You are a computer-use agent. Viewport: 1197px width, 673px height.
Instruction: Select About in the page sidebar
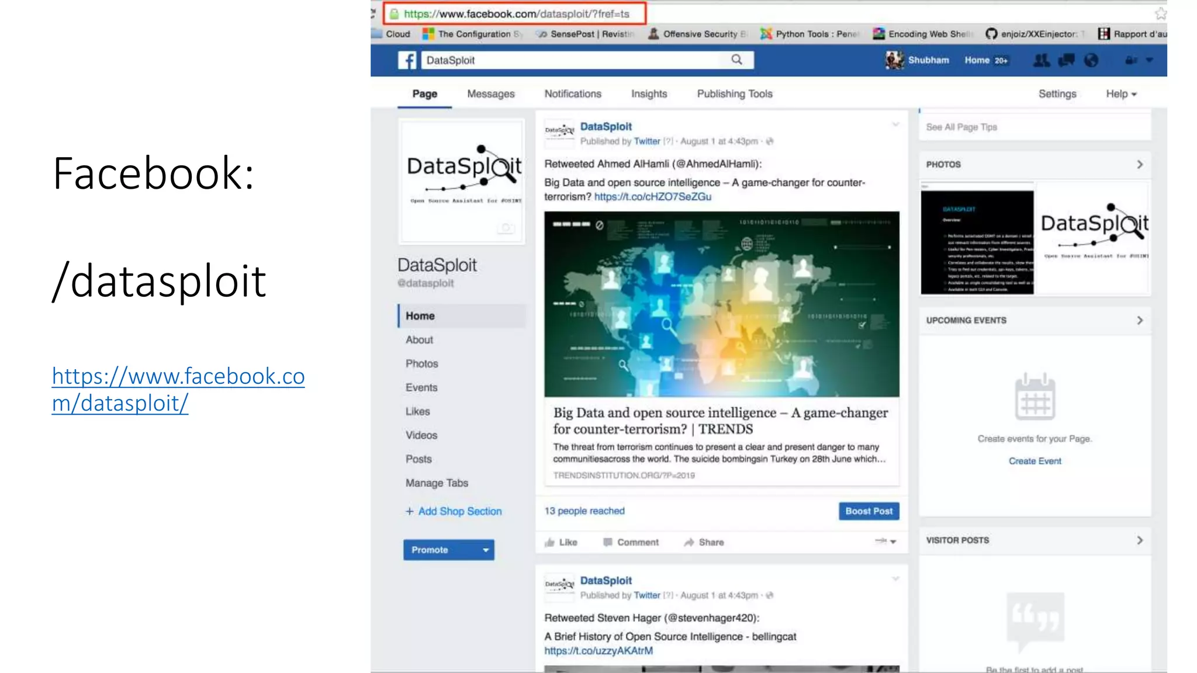tap(419, 340)
